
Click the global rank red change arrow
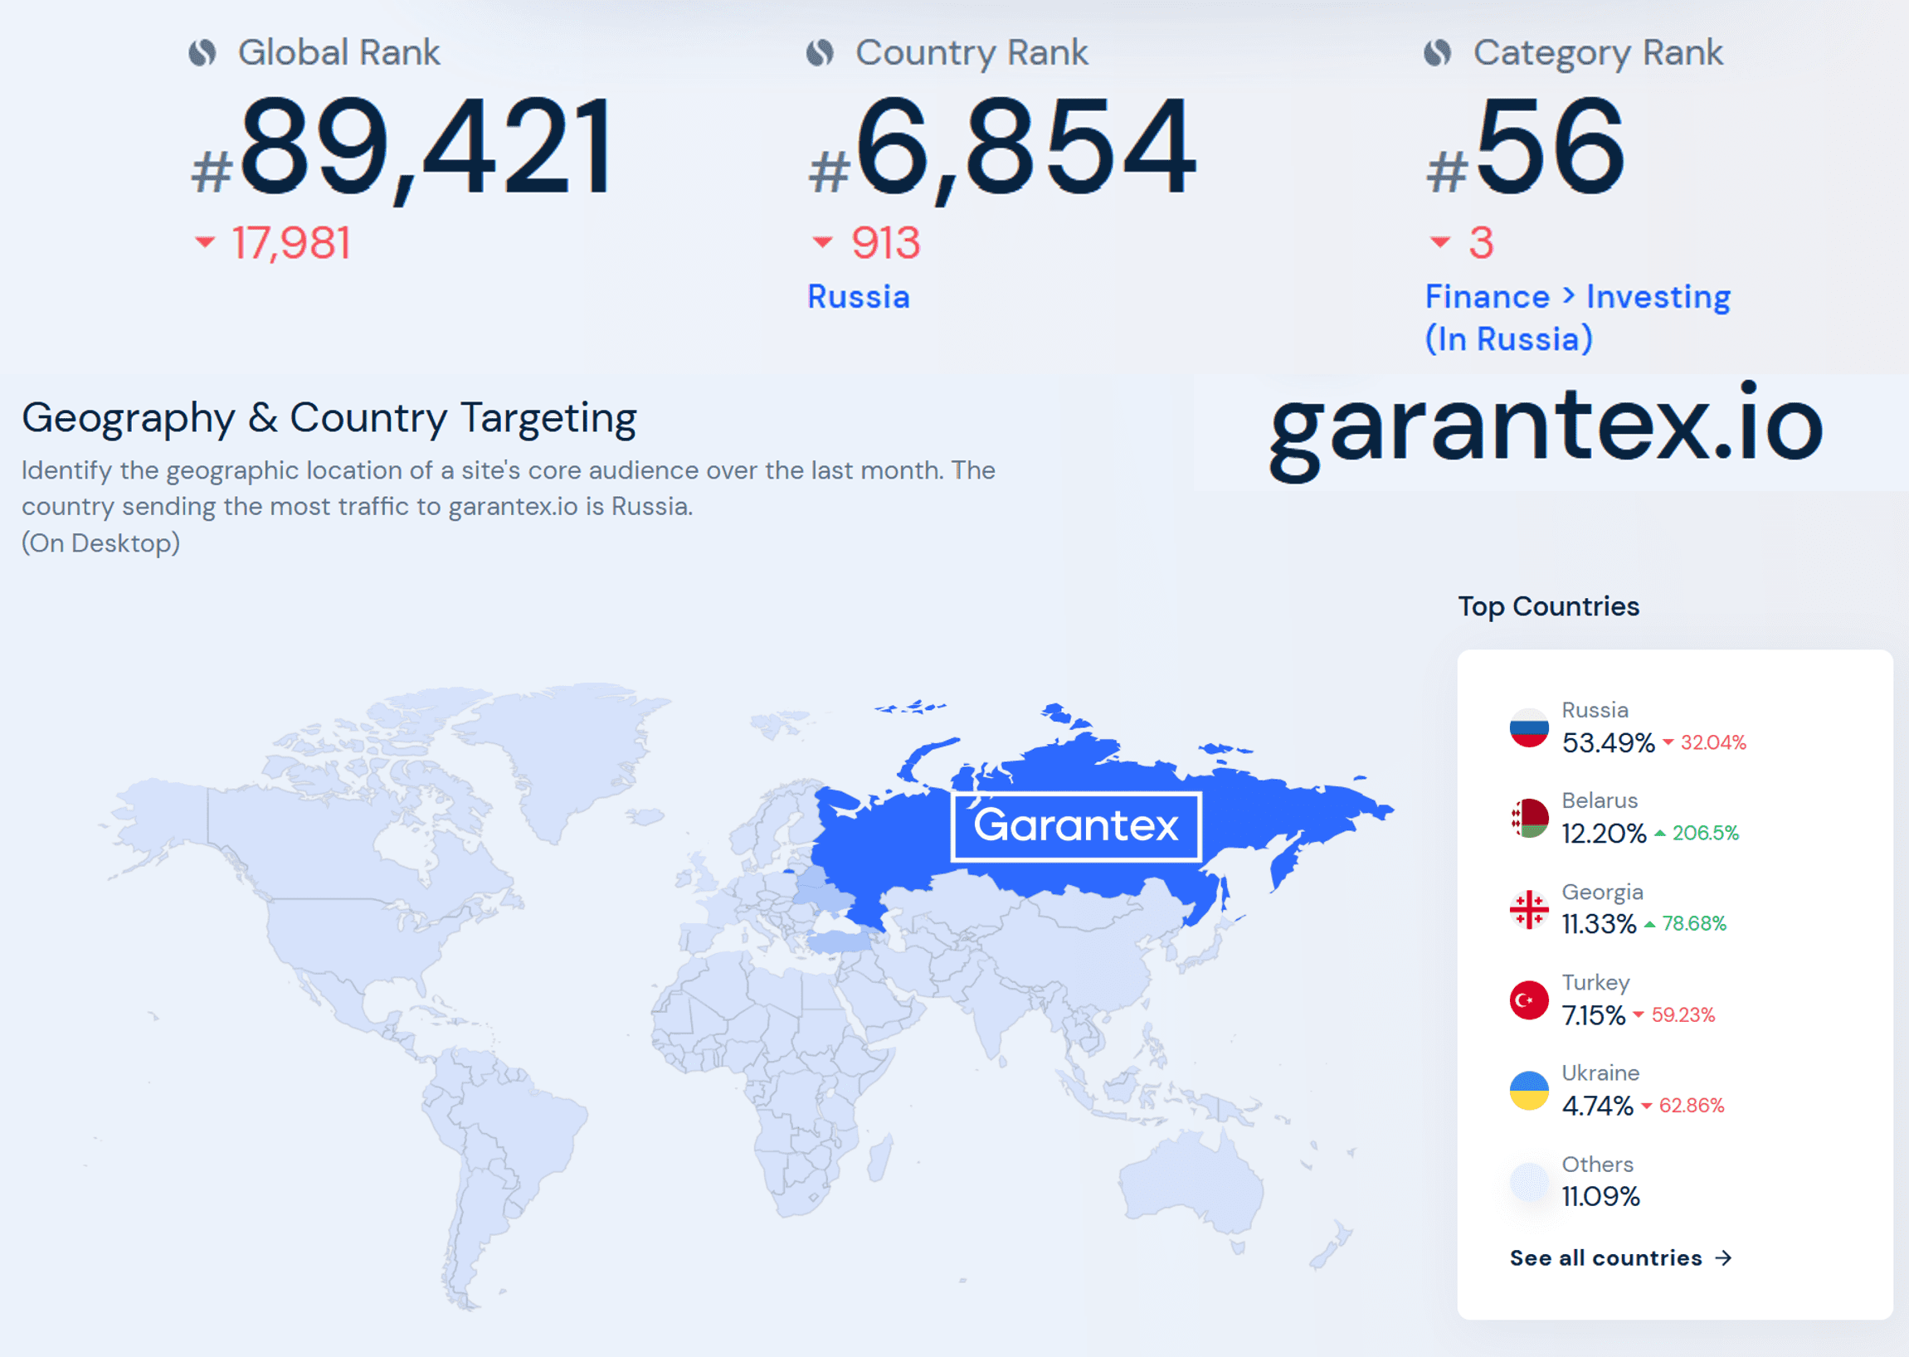205,242
